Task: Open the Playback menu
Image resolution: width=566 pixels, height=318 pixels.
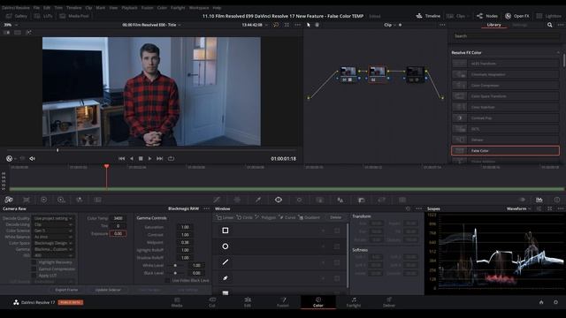Action: click(x=129, y=8)
